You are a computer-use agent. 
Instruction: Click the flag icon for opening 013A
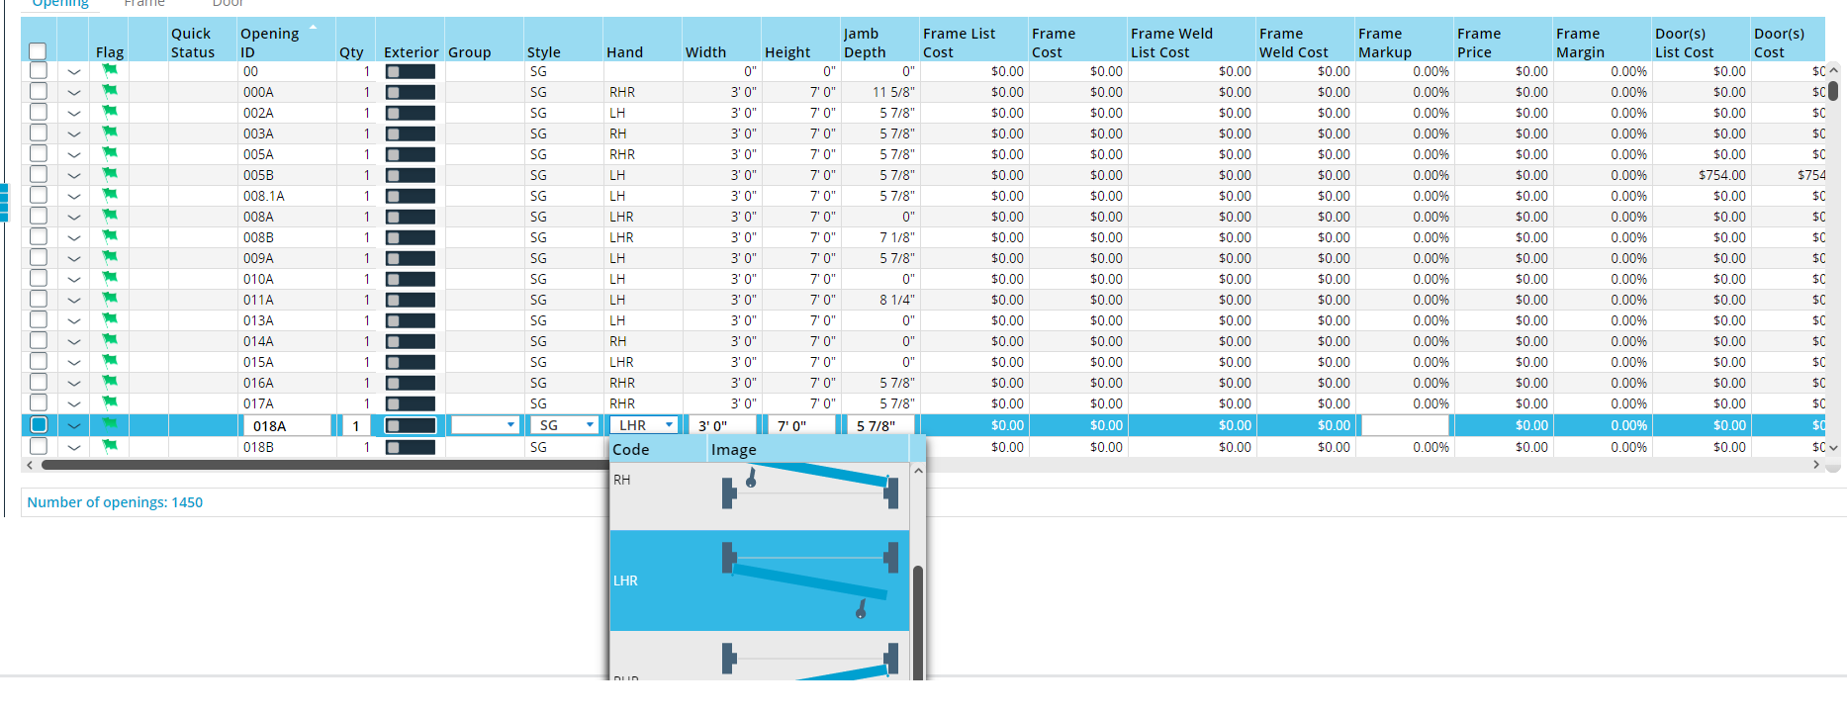click(x=110, y=319)
